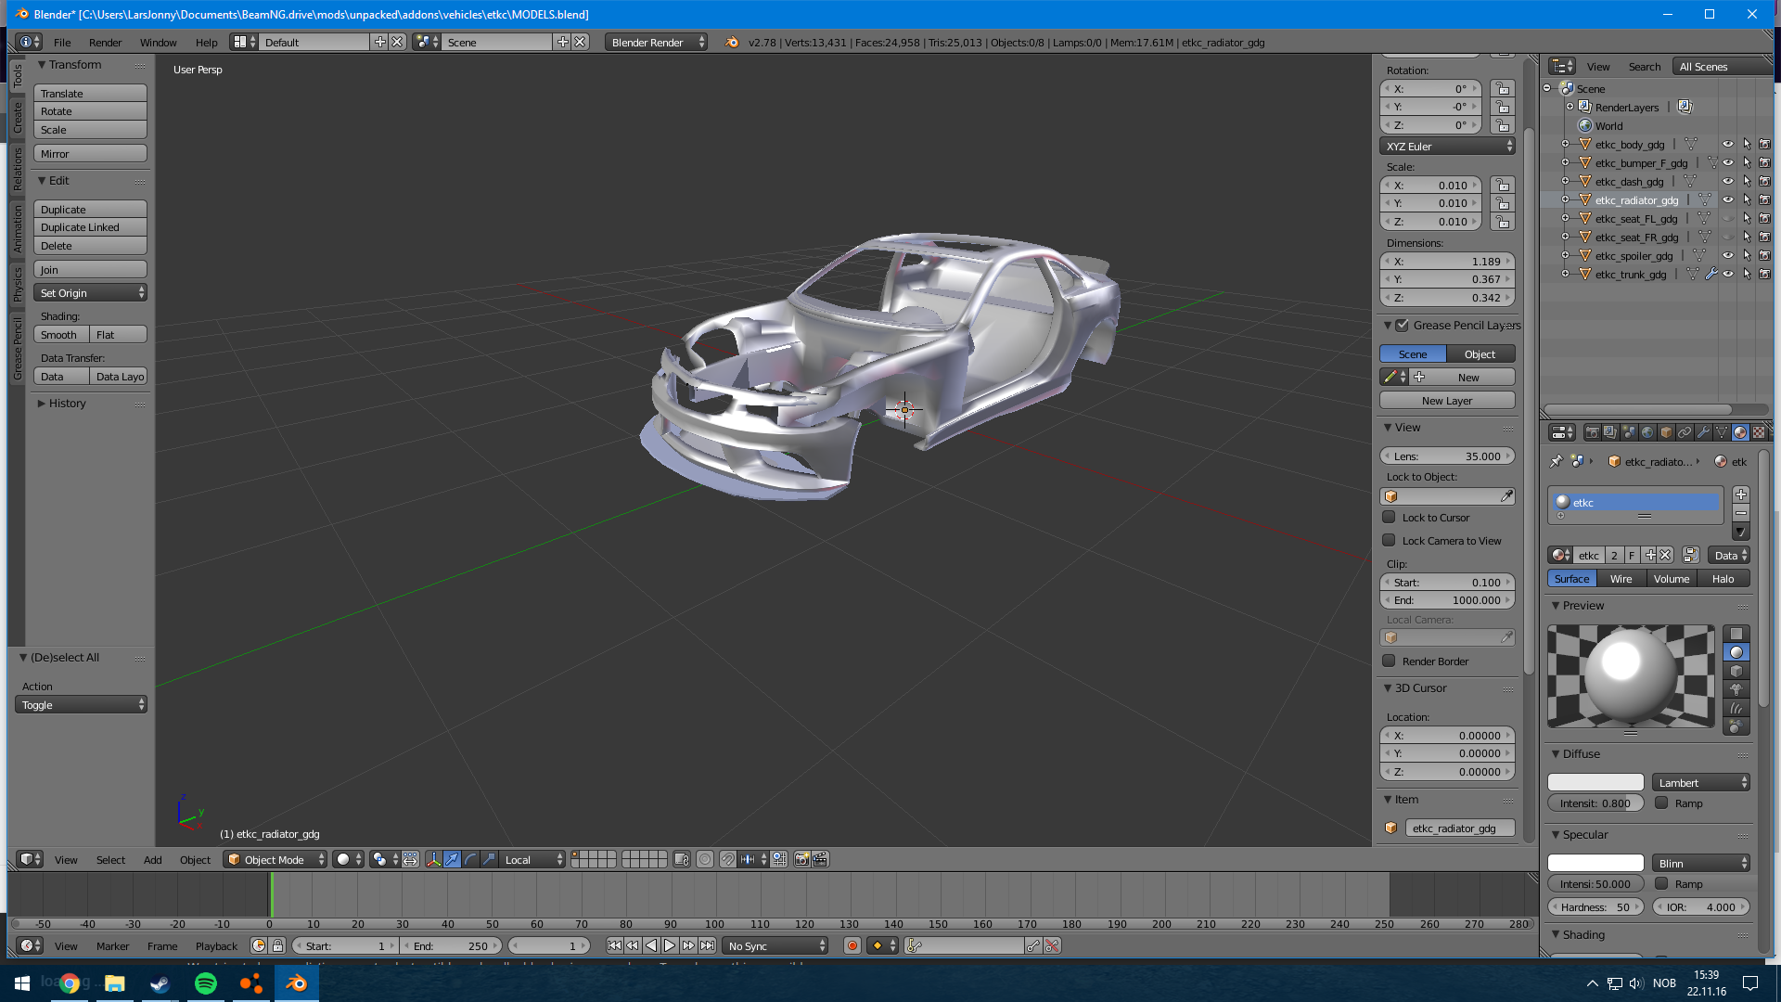This screenshot has height=1002, width=1781.
Task: Launch Spotify from the taskbar
Action: tap(206, 983)
